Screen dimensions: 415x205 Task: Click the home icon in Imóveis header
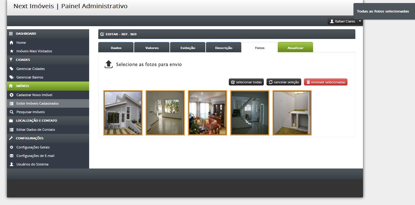[11, 86]
